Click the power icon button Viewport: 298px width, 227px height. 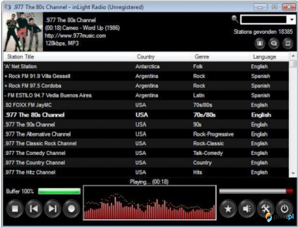284,209
